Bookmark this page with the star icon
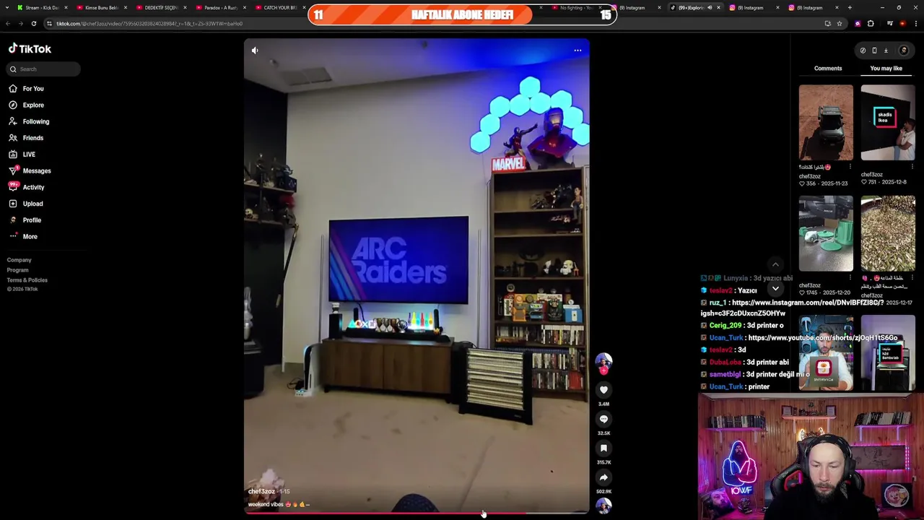 [x=839, y=24]
